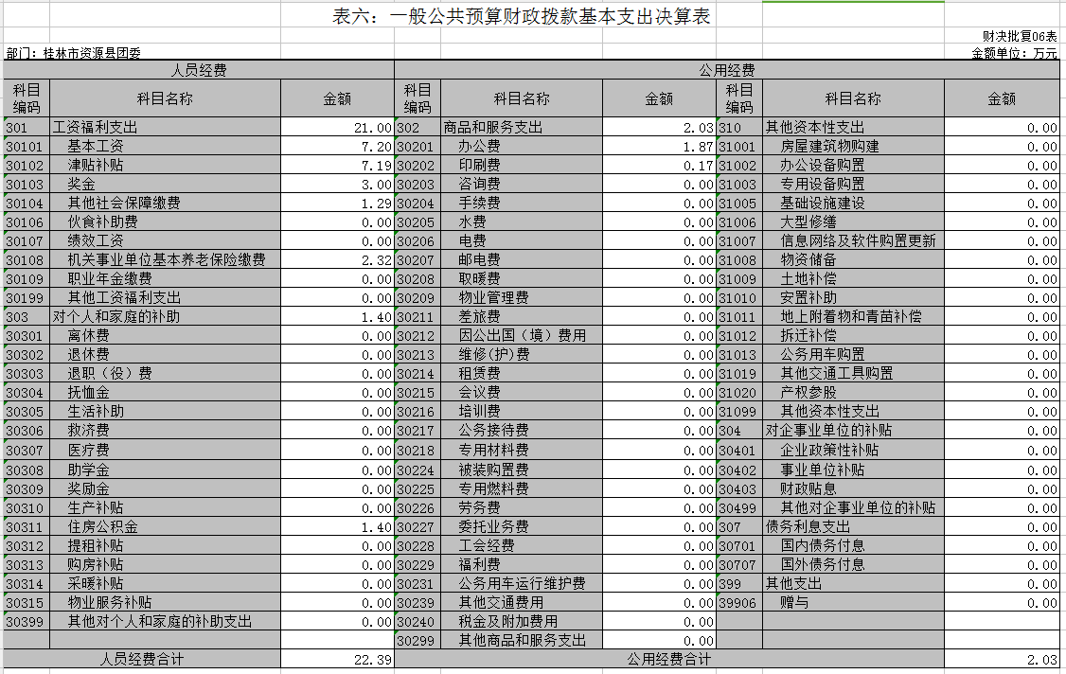Select the 机关事业单位基本养老保险缴费 cell

[x=165, y=260]
